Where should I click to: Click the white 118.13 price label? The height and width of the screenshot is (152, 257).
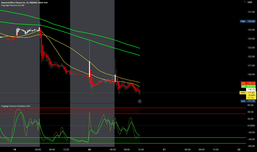(x=251, y=89)
